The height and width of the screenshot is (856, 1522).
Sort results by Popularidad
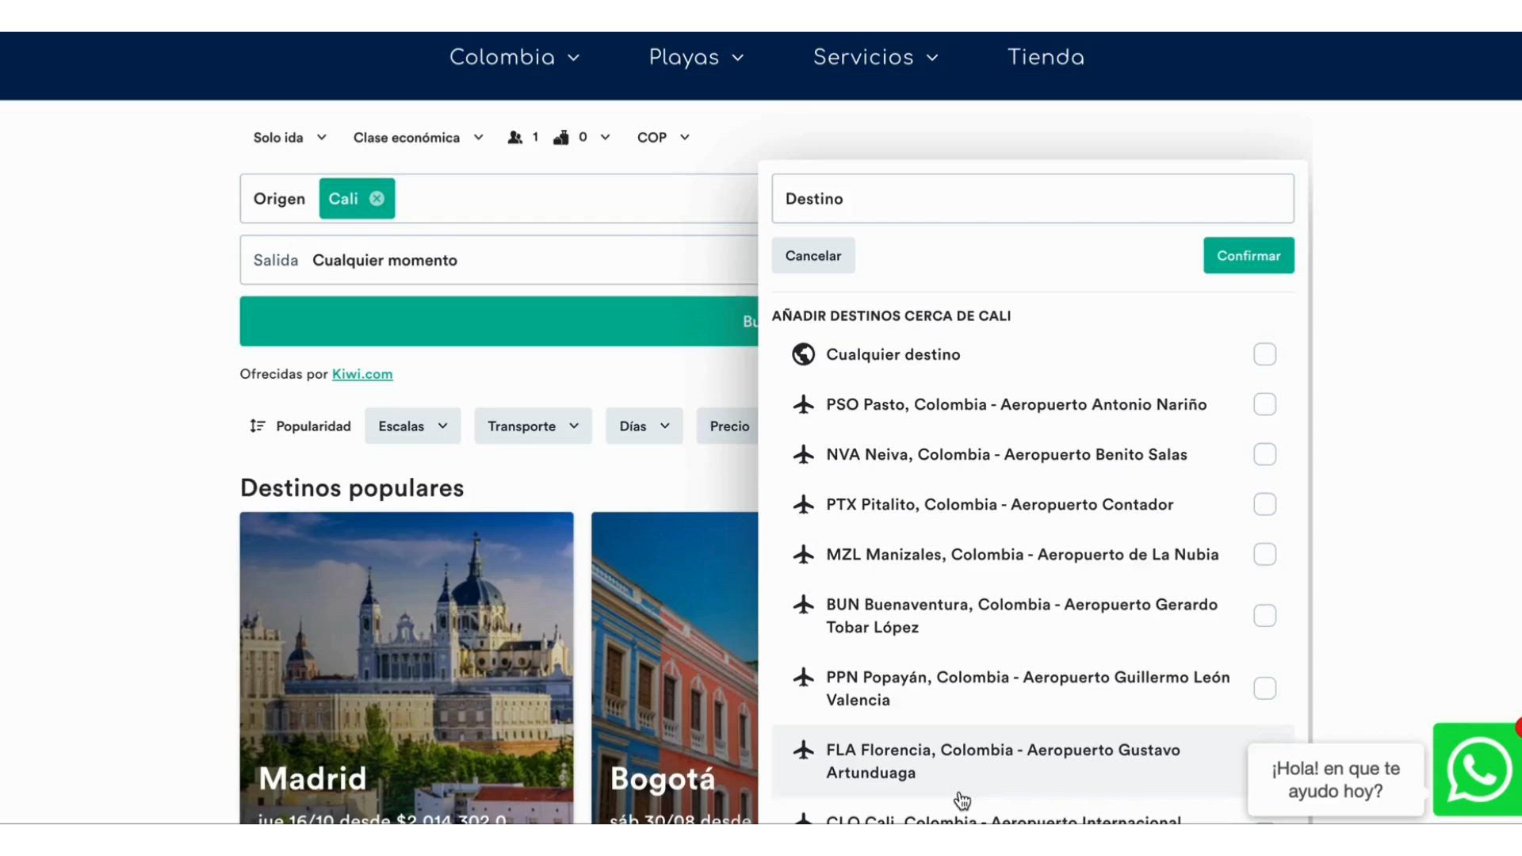click(x=300, y=426)
